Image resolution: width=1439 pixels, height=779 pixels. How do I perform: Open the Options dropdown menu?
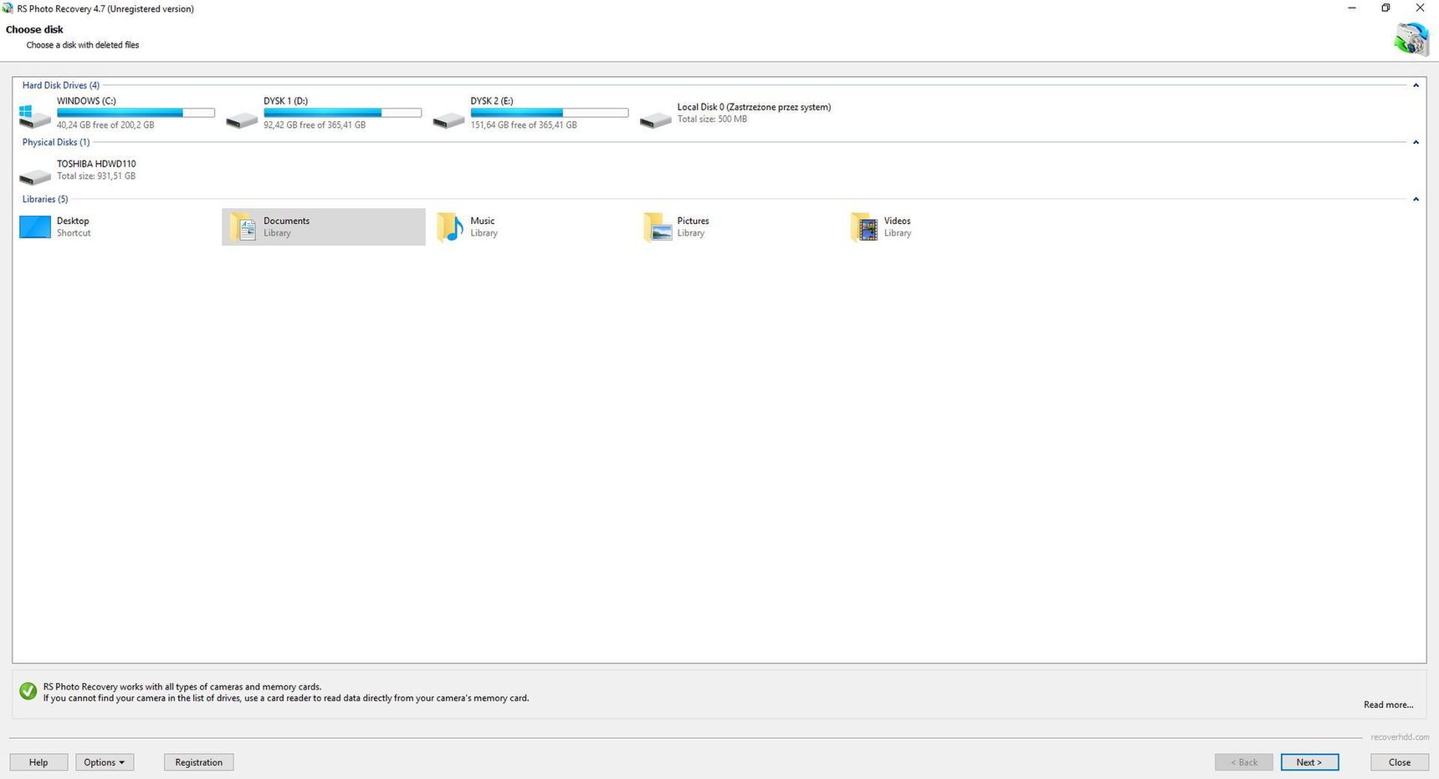(x=105, y=762)
